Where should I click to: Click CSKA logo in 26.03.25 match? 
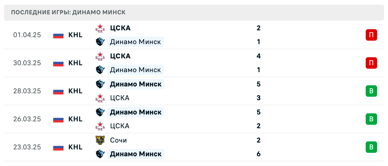tap(100, 126)
